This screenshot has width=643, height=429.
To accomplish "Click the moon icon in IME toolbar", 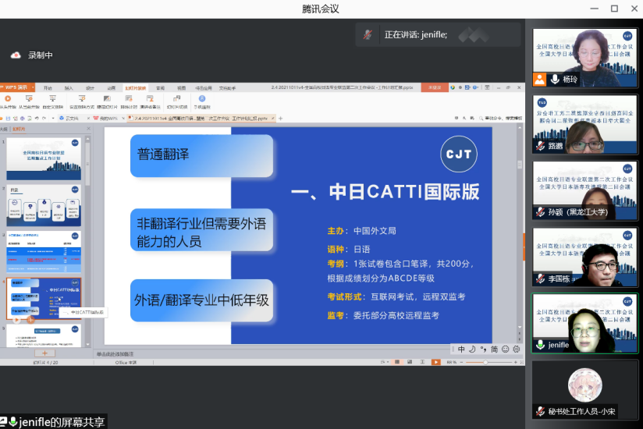I will click(472, 349).
